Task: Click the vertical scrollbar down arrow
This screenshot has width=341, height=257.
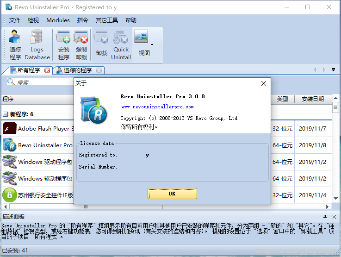Action: point(335,198)
